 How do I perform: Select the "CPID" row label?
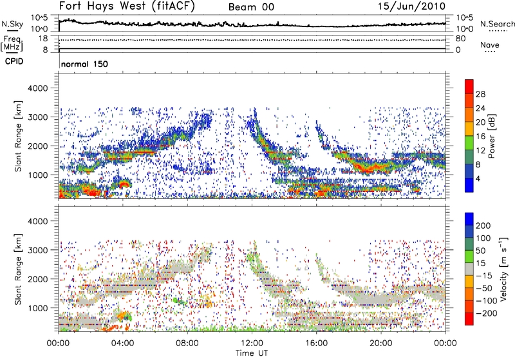tap(14, 61)
